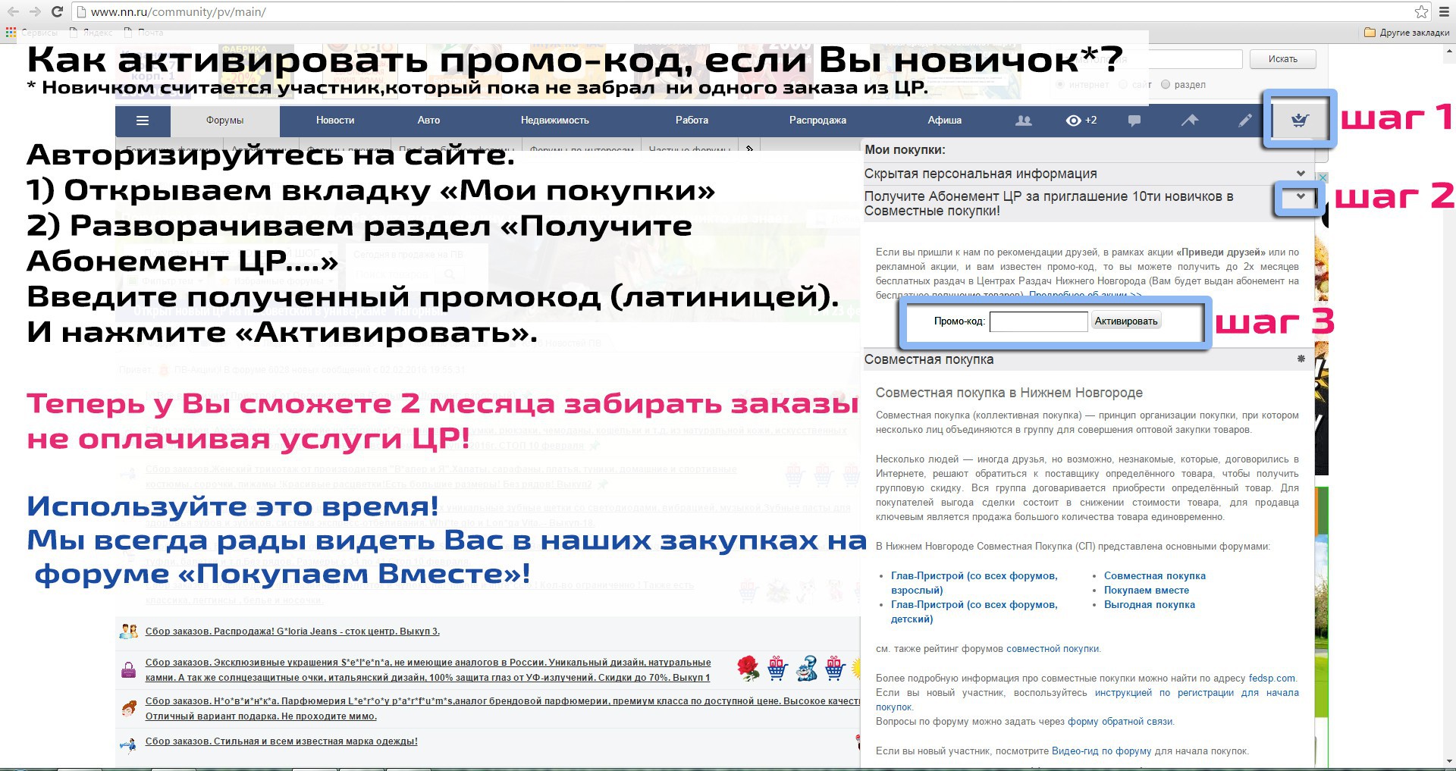Select the 'интернет' search radio button
The image size is (1456, 771).
point(1059,85)
